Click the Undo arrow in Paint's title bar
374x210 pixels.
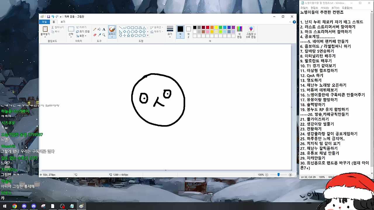point(53,17)
